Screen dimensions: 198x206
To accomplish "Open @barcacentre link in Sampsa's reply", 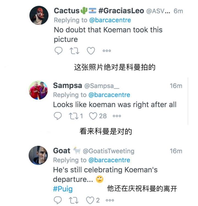I will click(x=109, y=95).
